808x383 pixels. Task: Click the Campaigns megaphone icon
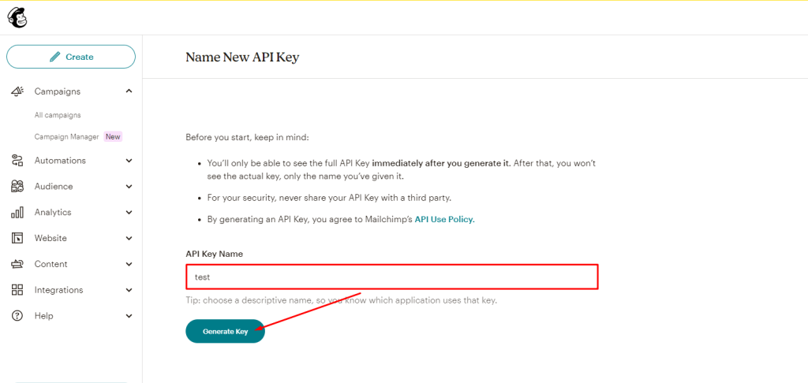coord(17,91)
